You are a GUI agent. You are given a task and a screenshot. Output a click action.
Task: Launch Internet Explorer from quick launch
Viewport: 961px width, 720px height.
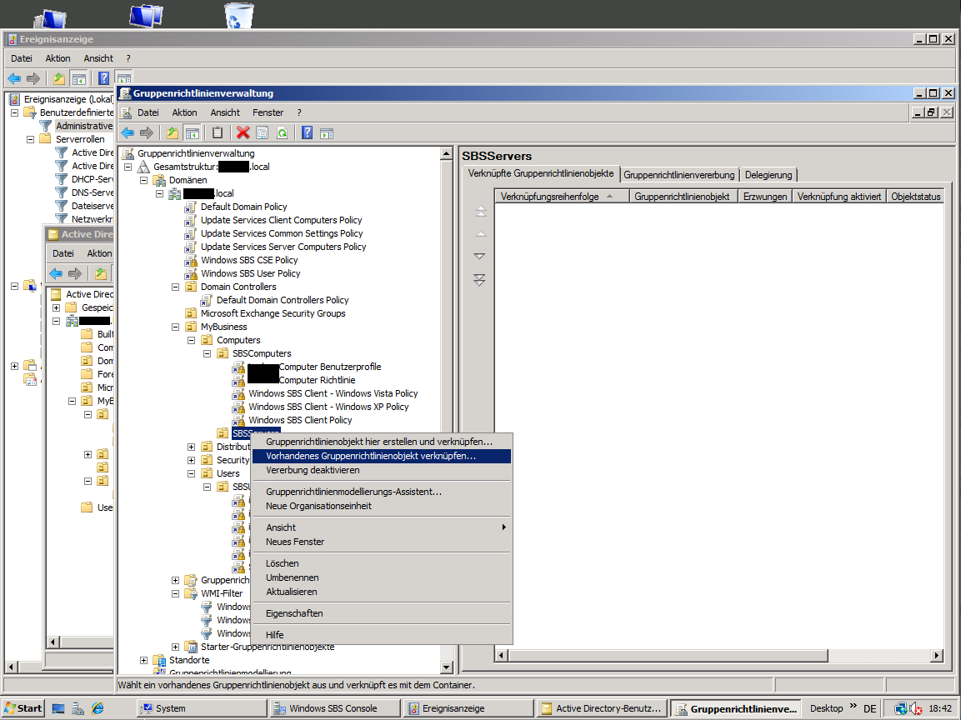[x=98, y=708]
